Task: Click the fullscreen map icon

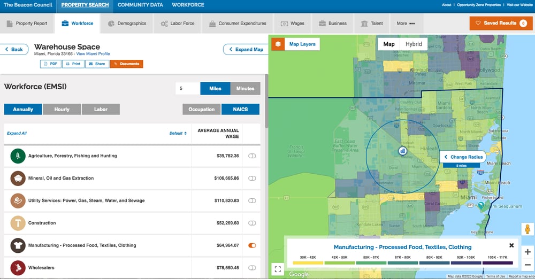Action: coord(278,269)
